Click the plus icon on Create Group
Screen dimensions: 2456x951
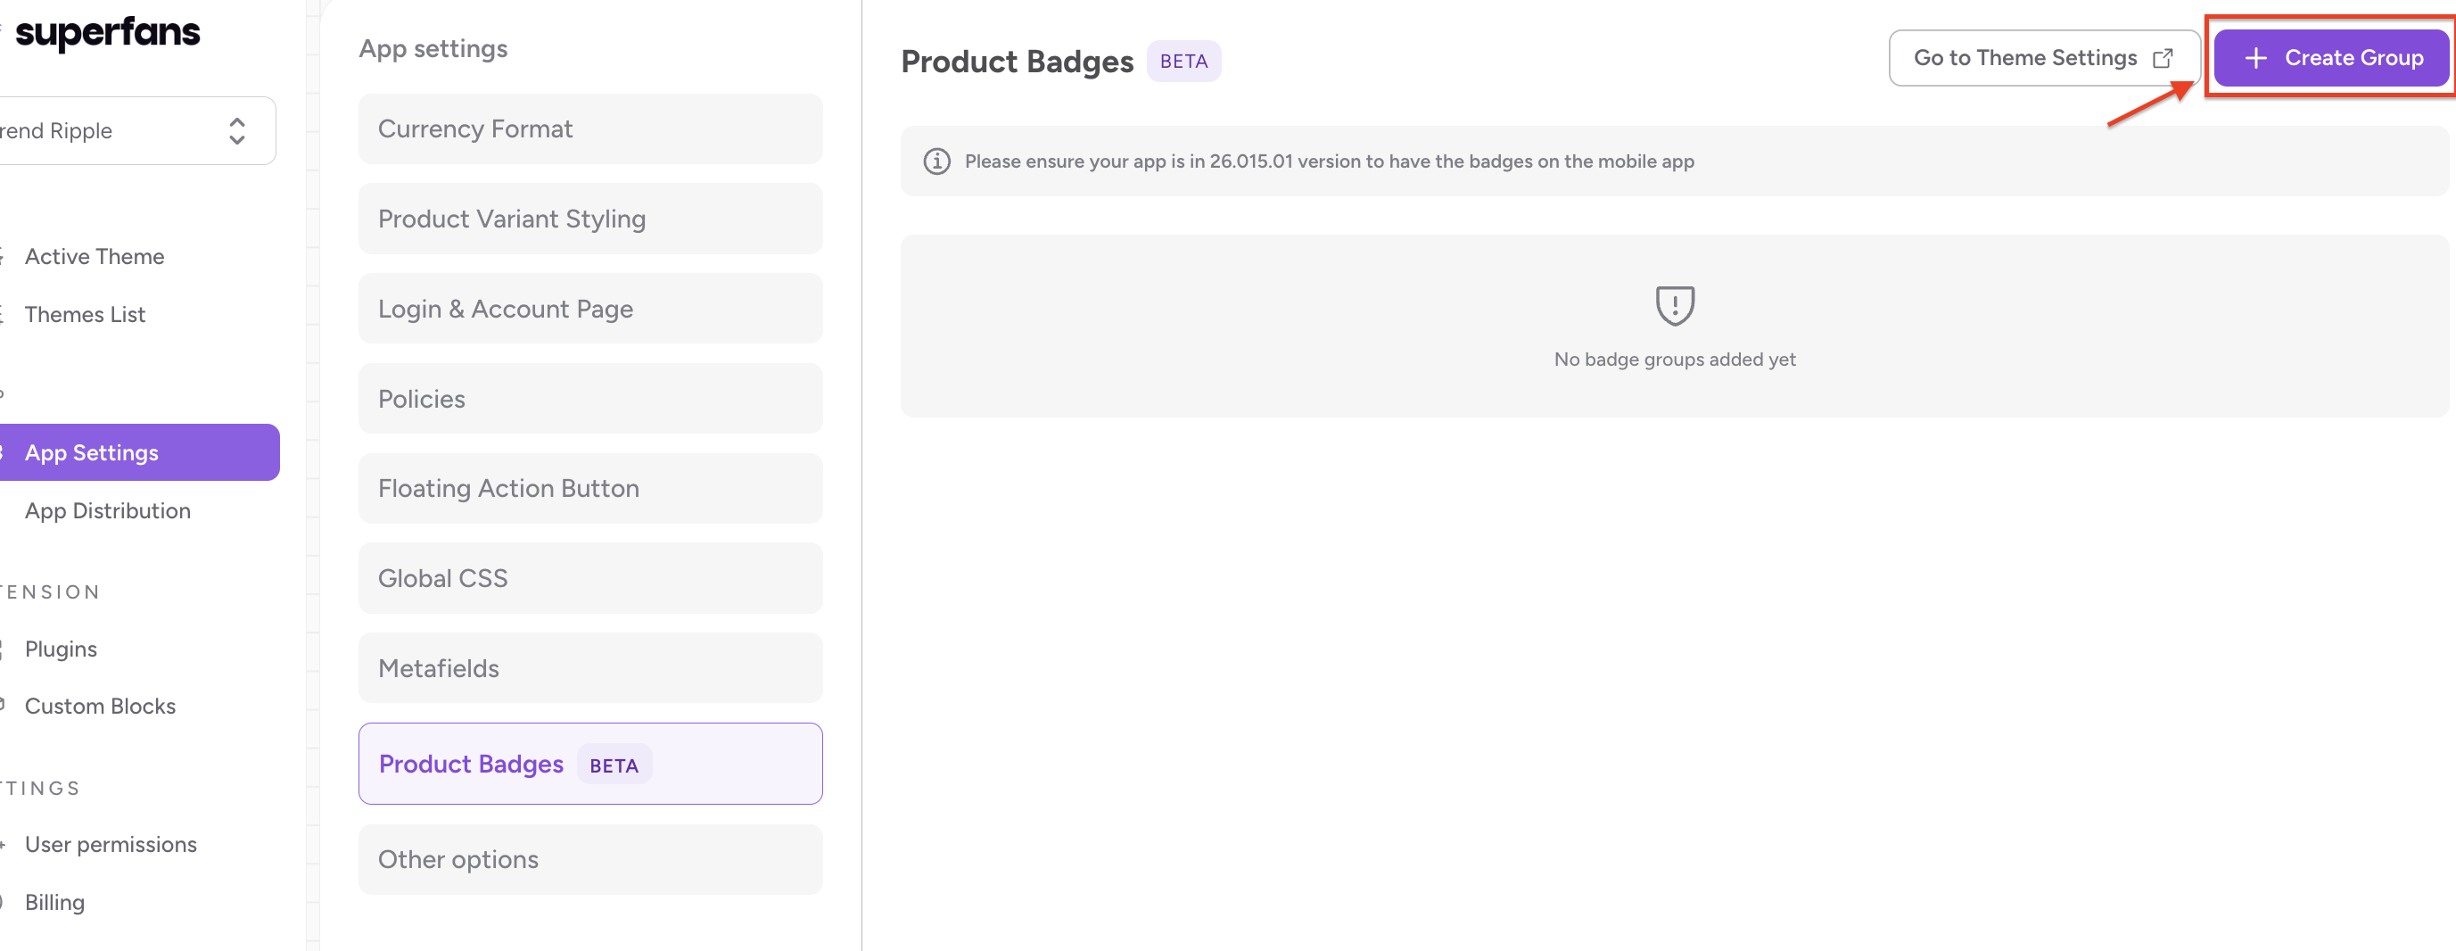(2254, 58)
